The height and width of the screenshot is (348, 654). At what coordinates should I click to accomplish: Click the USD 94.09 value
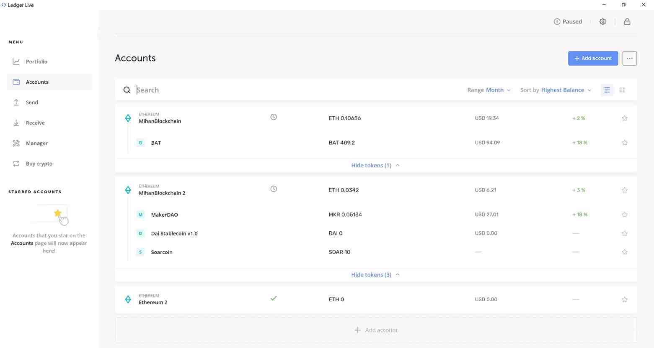coord(487,143)
